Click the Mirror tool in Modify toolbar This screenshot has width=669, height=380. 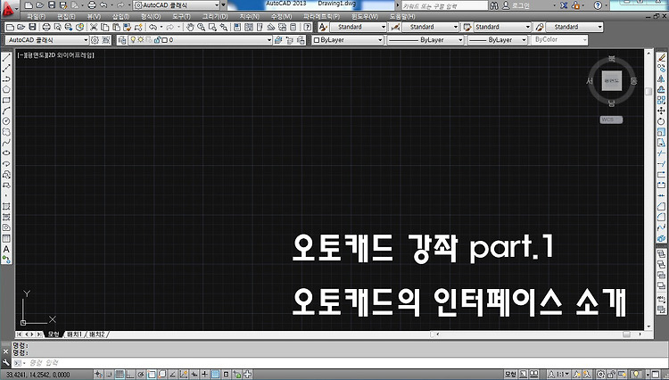661,78
